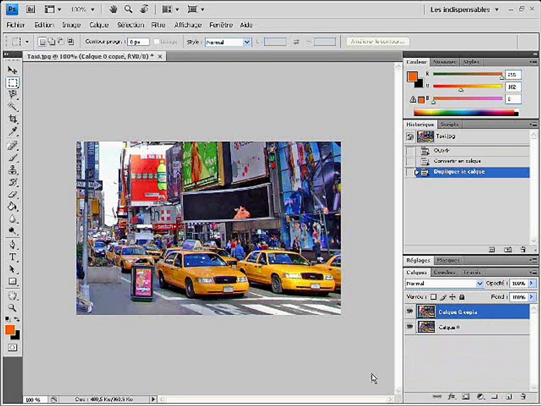541x406 pixels.
Task: Select the Dodge tool
Action: (x=13, y=231)
